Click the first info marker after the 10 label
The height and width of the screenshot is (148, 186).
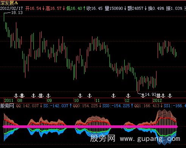click(x=80, y=96)
